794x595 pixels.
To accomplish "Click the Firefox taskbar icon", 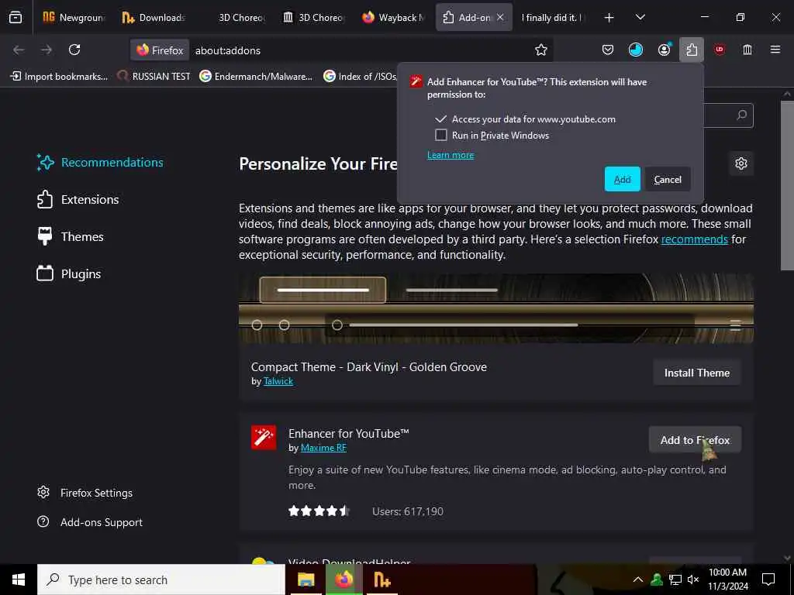I will click(343, 580).
